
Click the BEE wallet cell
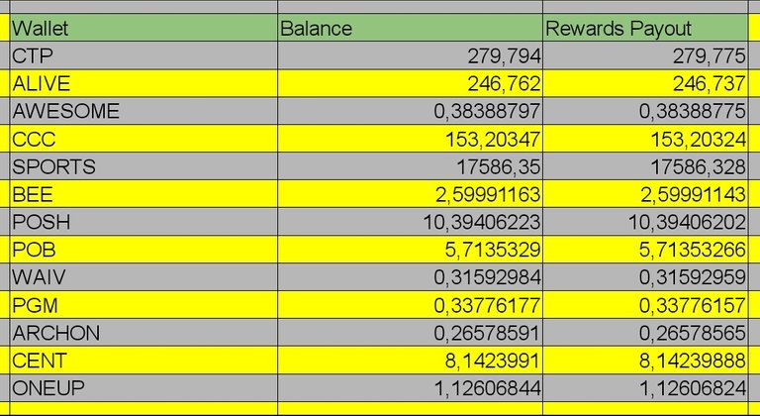pyautogui.click(x=143, y=194)
